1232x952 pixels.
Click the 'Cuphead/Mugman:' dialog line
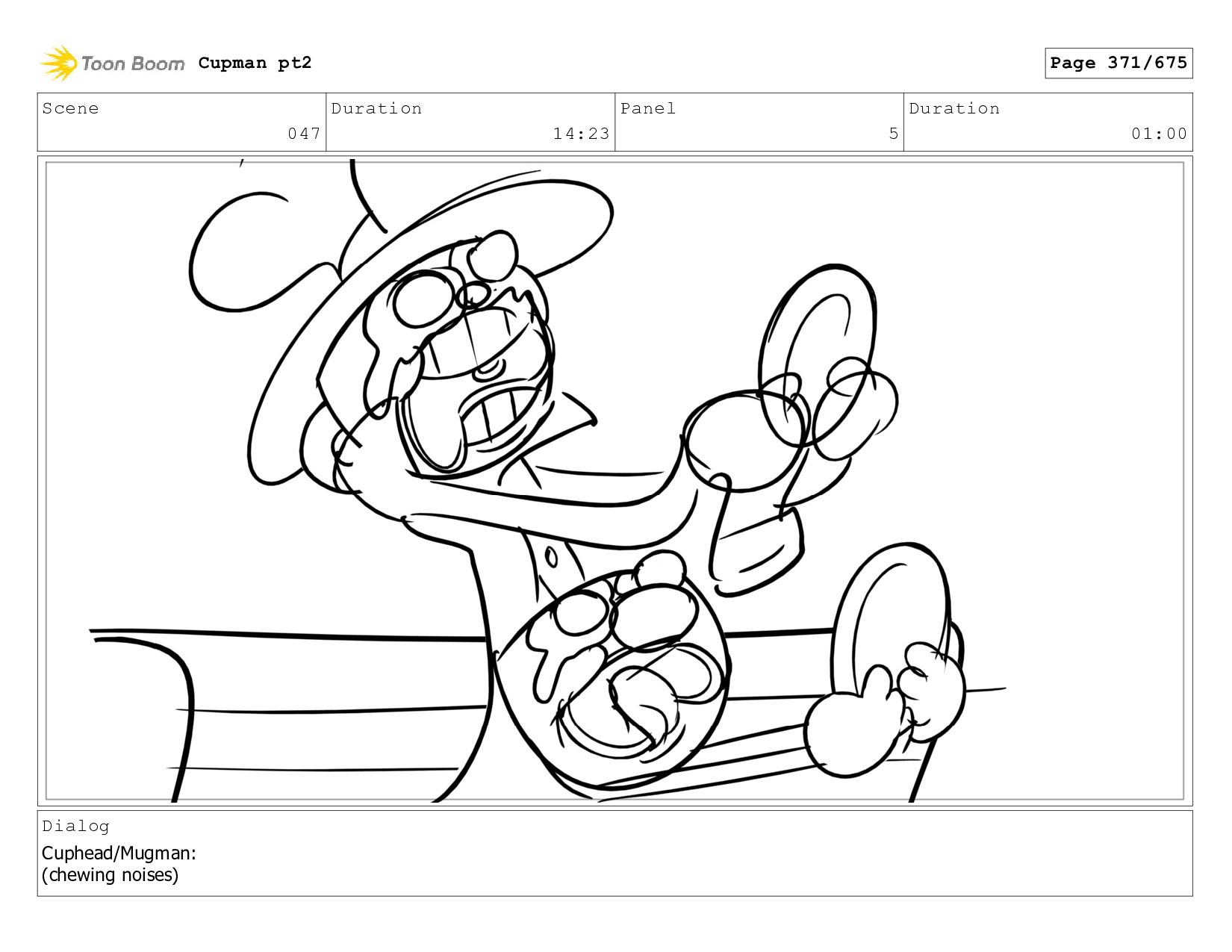(x=119, y=853)
